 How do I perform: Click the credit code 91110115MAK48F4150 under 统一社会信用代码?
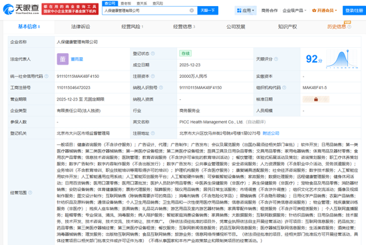78,76
